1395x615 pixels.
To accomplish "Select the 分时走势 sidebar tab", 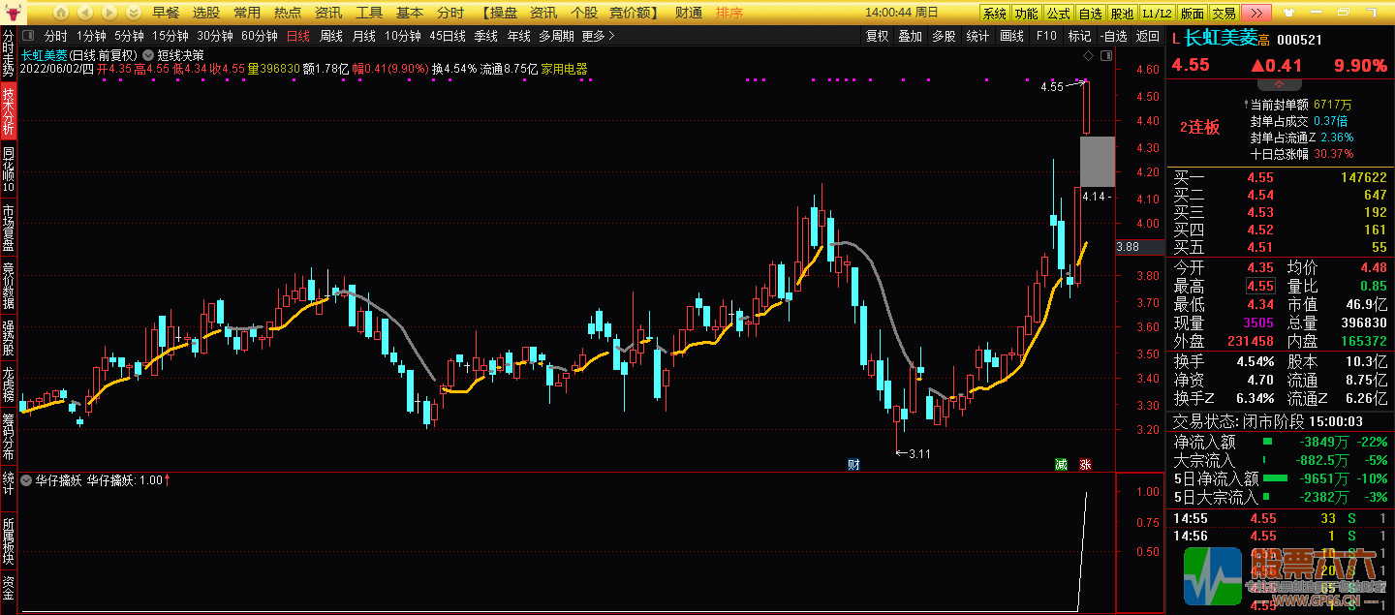I will [9, 55].
